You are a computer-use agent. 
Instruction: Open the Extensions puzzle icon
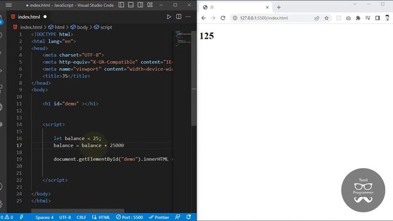coord(358,18)
